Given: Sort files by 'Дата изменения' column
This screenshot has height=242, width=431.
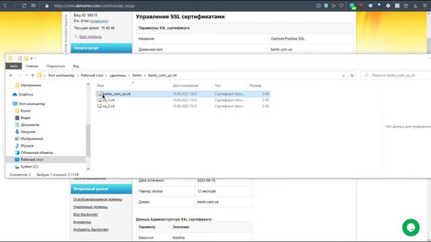Looking at the screenshot, I should point(186,85).
